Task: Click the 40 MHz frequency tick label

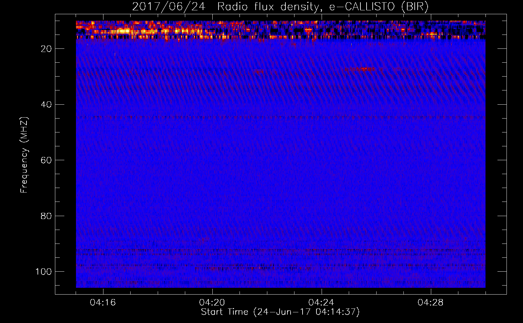Action: click(46, 105)
